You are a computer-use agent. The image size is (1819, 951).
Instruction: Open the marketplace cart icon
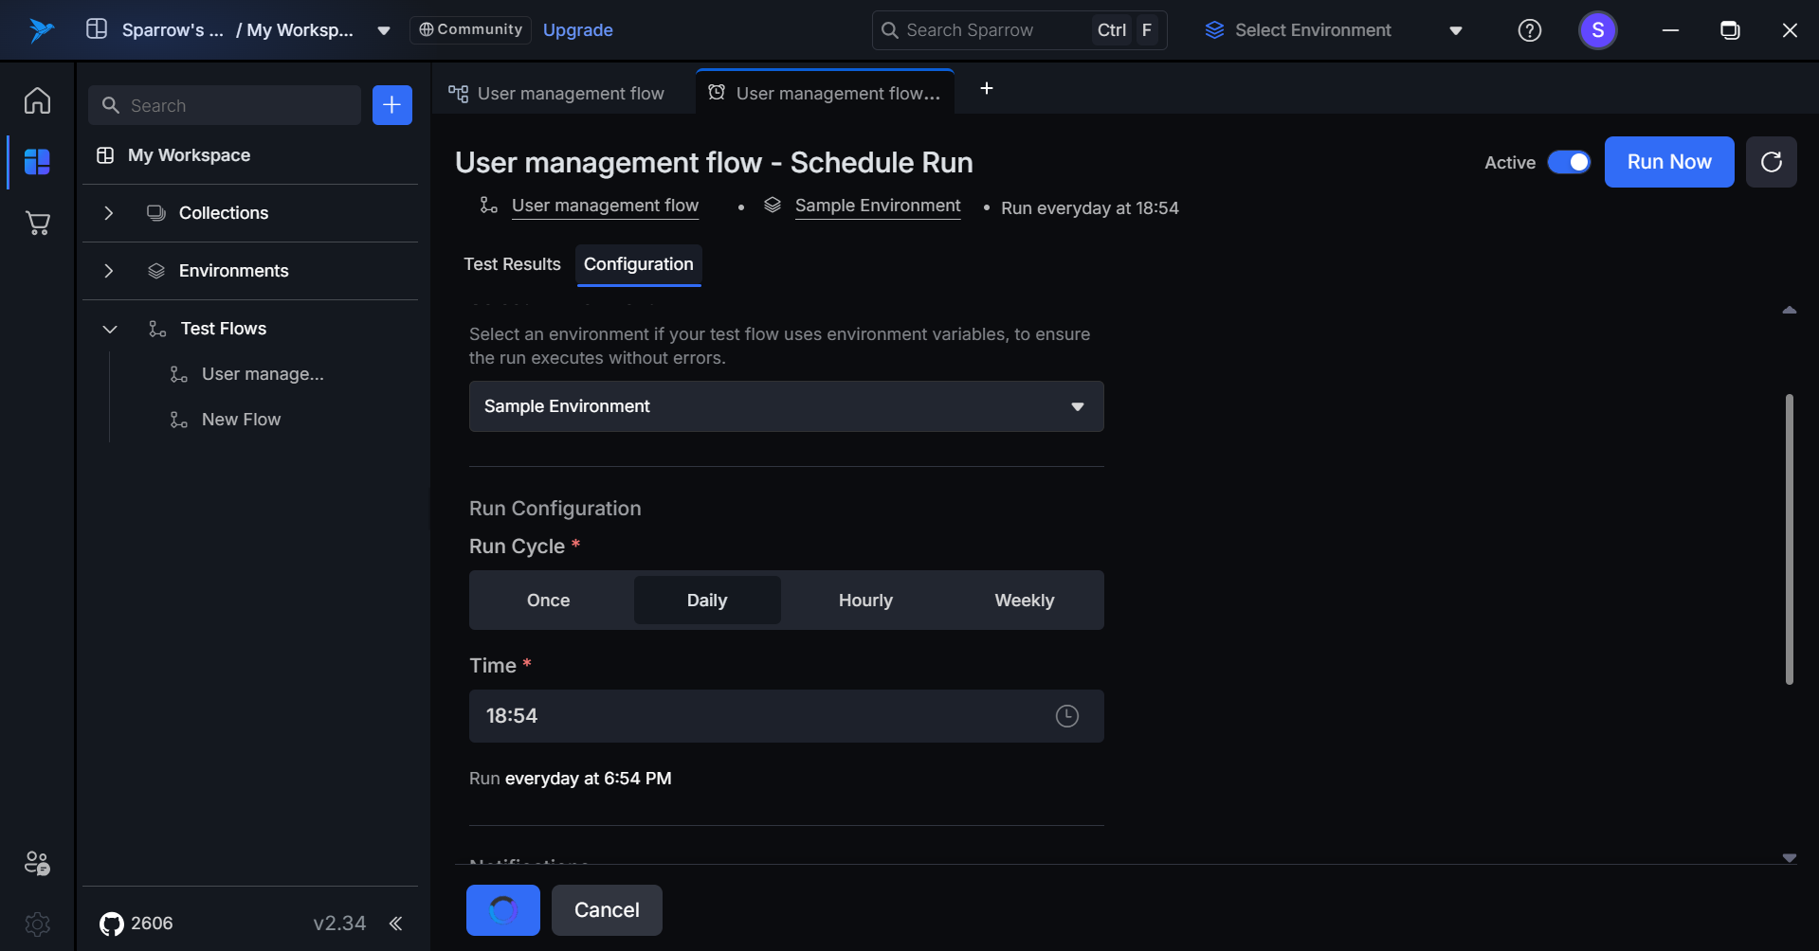tap(37, 224)
